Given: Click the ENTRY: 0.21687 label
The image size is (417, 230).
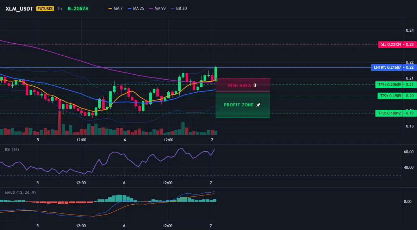Looking at the screenshot, I should click(387, 68).
